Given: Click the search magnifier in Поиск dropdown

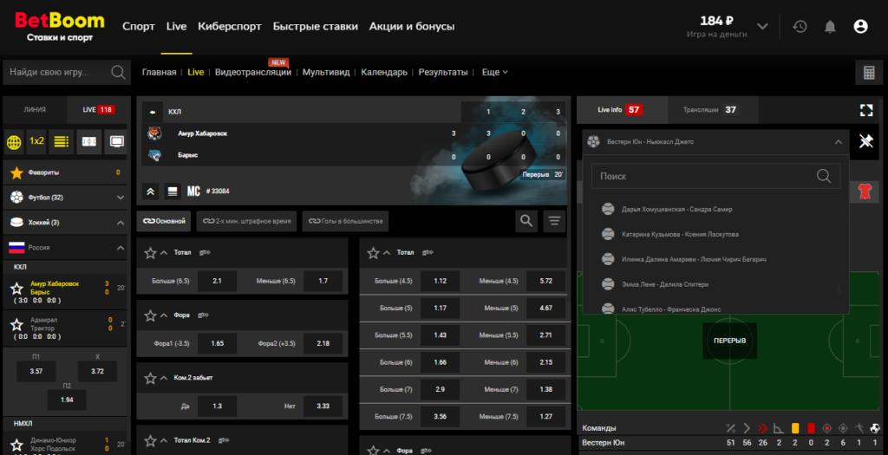Looking at the screenshot, I should [x=824, y=177].
